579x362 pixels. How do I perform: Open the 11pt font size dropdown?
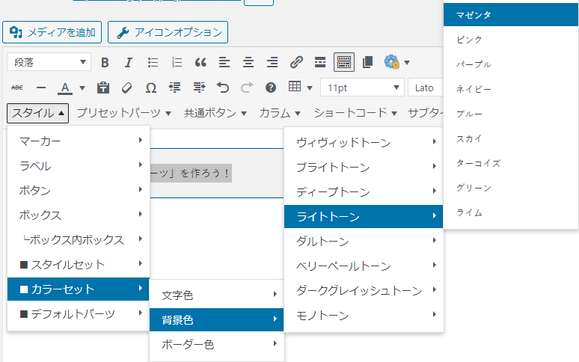362,88
